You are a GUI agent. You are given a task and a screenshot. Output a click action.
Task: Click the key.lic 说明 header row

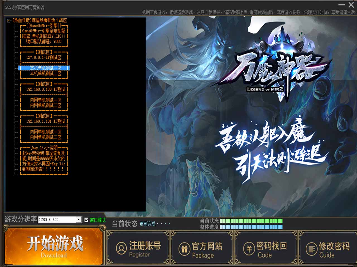pyautogui.click(x=44, y=148)
